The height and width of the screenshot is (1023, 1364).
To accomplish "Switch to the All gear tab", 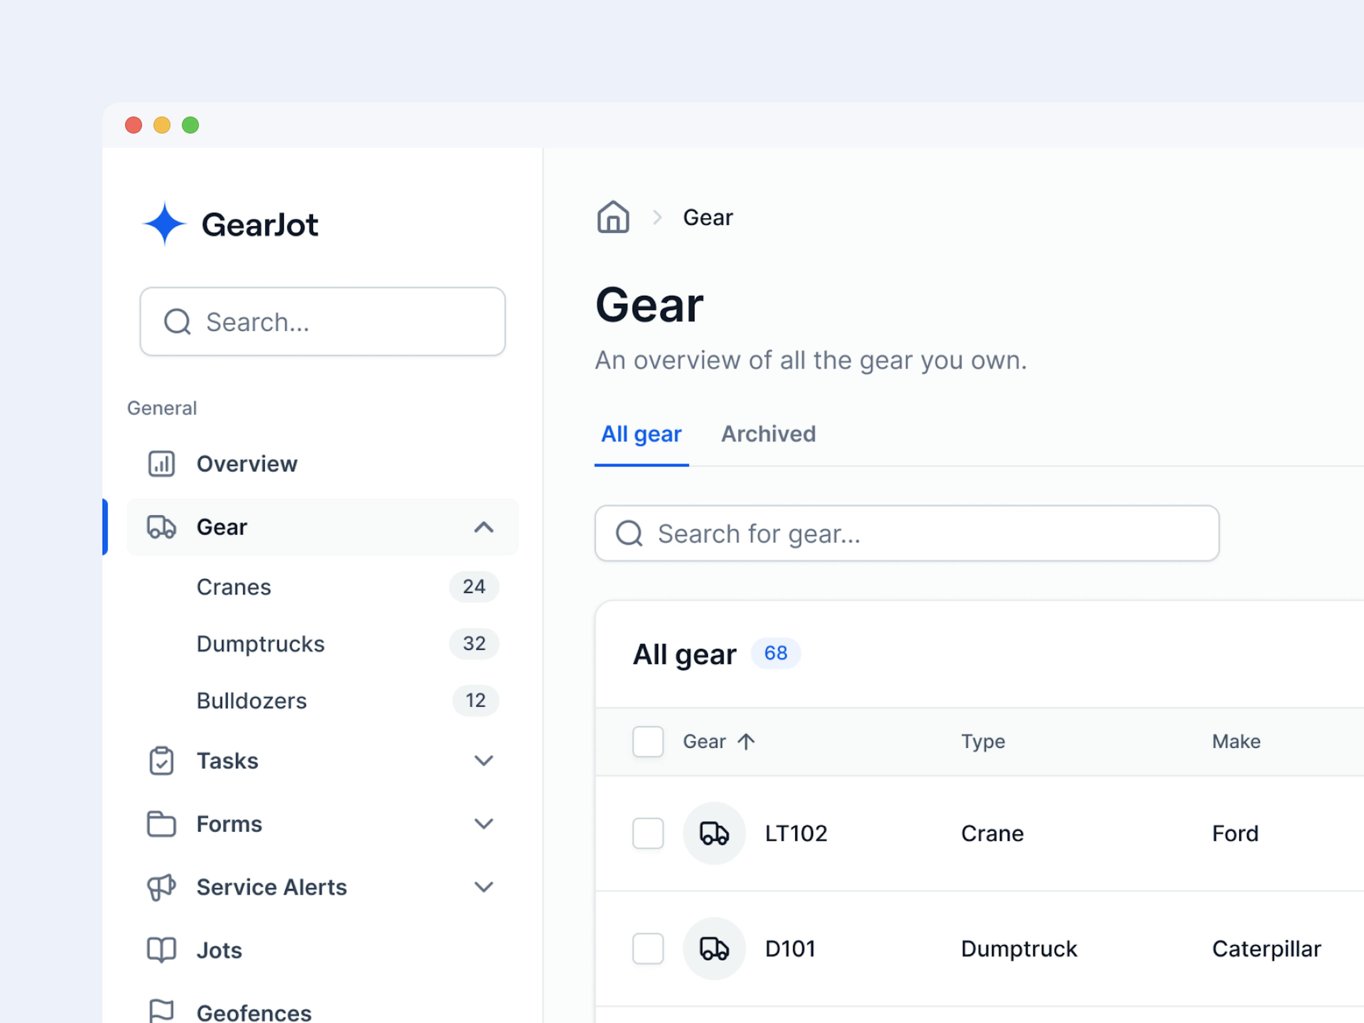I will click(641, 434).
